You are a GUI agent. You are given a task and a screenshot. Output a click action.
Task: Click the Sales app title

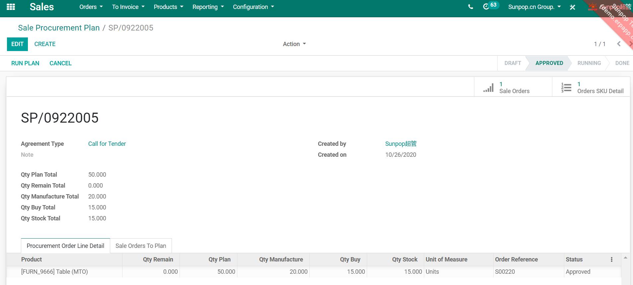pyautogui.click(x=41, y=7)
